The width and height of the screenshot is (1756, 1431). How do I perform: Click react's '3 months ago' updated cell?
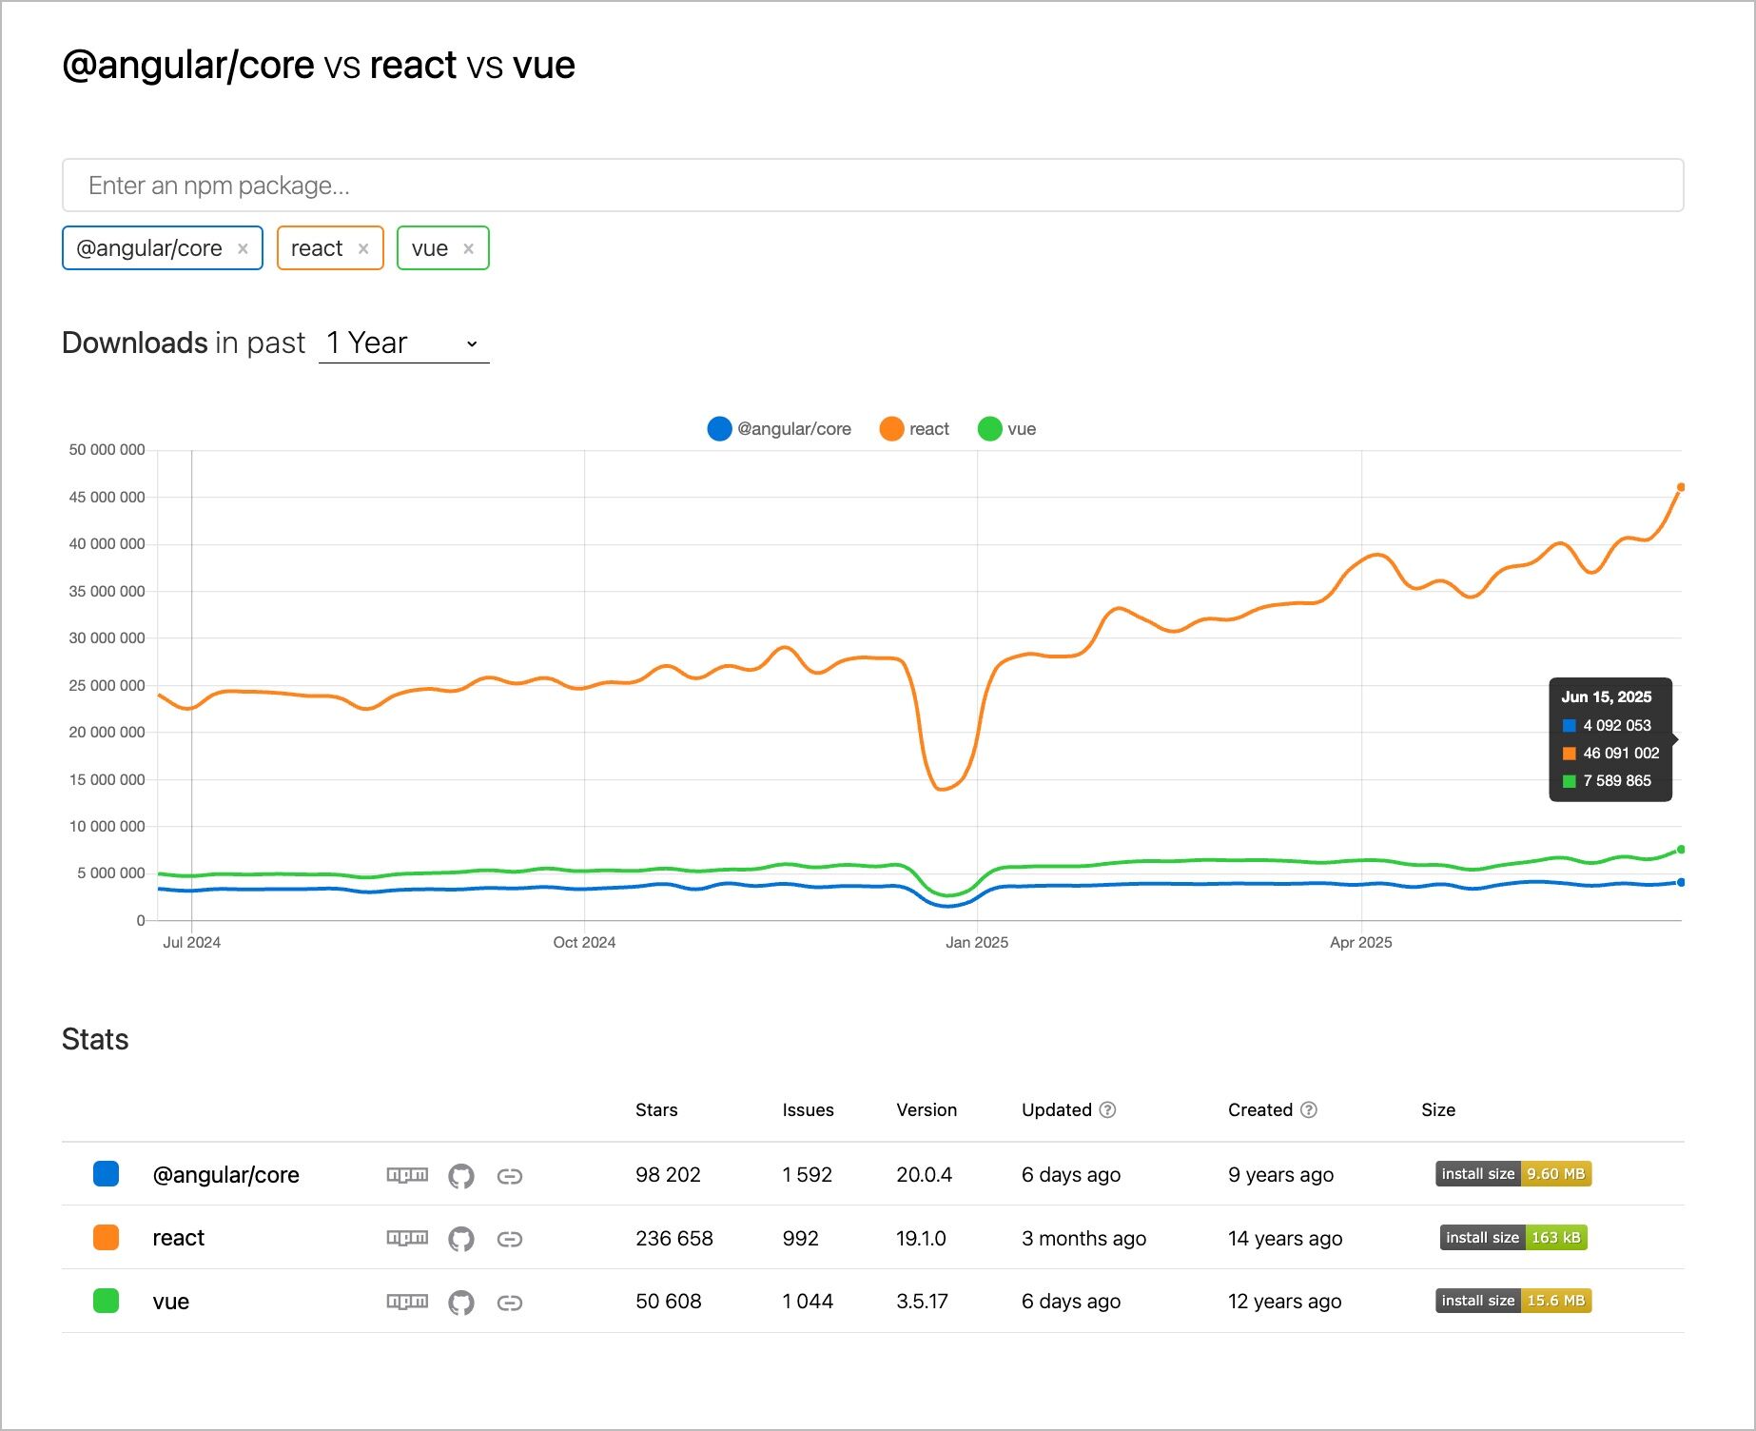pos(1083,1238)
